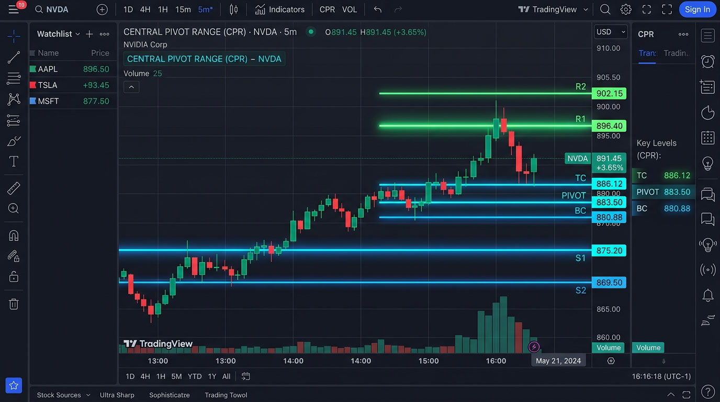Switch to the 1D timeframe in top bar
The width and height of the screenshot is (720, 402).
(128, 9)
